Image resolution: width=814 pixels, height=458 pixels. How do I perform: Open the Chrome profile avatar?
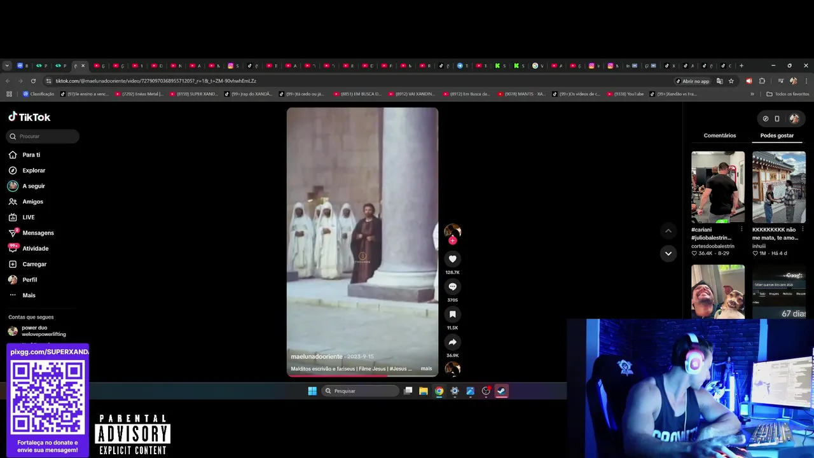(793, 81)
